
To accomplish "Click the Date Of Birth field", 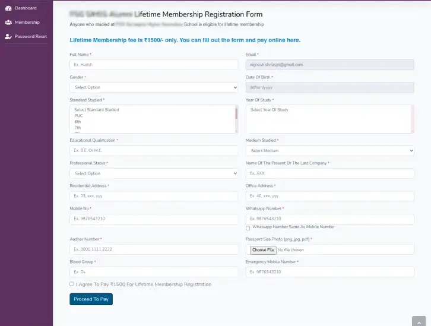I will [x=330, y=87].
